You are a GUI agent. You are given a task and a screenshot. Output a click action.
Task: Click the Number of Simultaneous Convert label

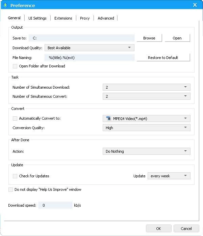(40, 96)
